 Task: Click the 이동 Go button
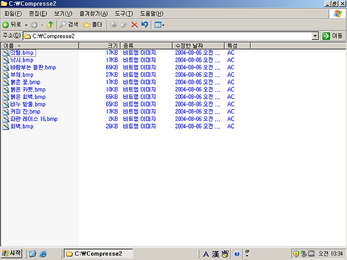point(333,36)
